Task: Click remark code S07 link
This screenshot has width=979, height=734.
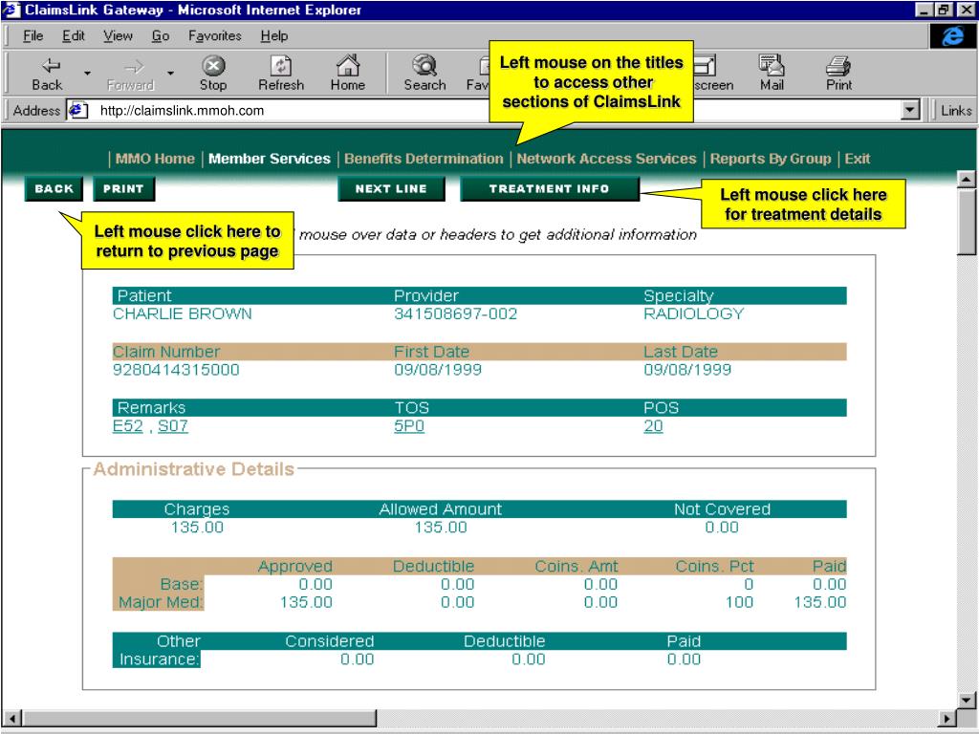Action: coord(172,426)
